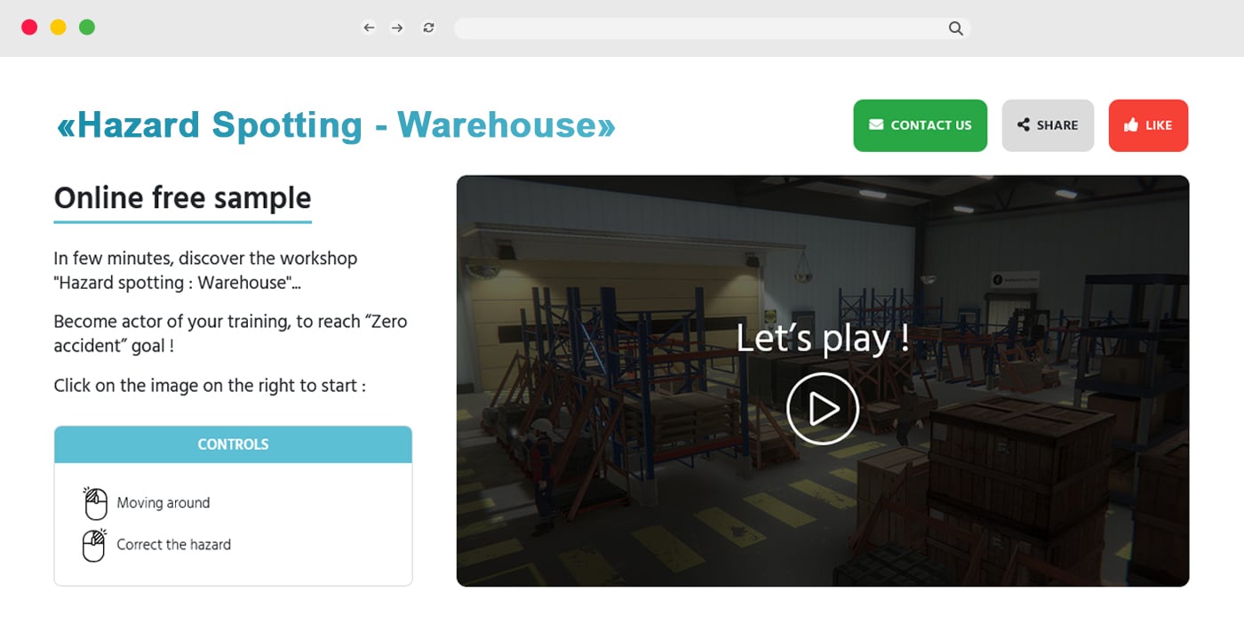Like the Hazard Spotting workshop
The height and width of the screenshot is (640, 1244).
point(1148,125)
